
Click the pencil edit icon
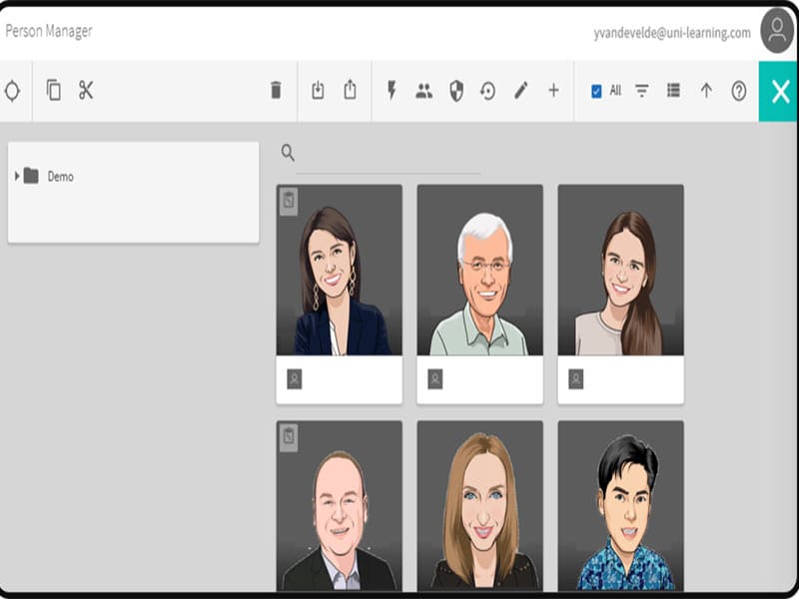[x=520, y=91]
